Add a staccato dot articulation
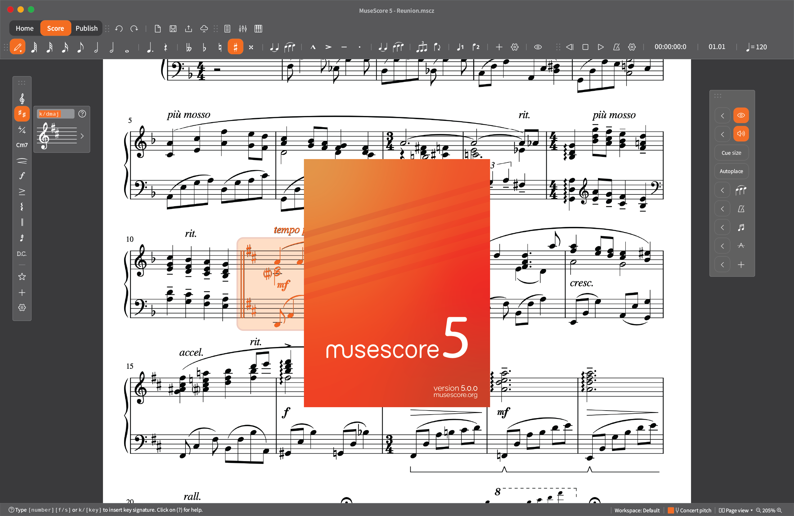 pyautogui.click(x=360, y=47)
